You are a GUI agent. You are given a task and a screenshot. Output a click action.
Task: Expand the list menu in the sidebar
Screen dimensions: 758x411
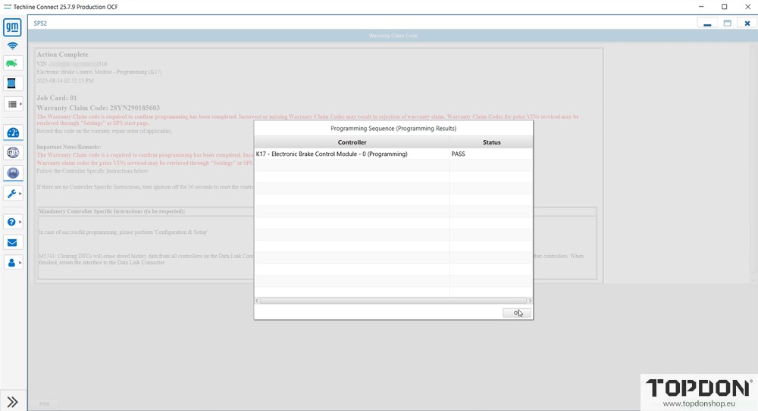(x=13, y=104)
